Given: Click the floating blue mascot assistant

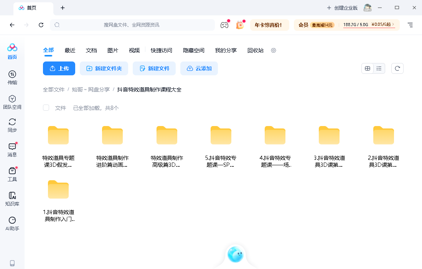Looking at the screenshot, I should 236,254.
